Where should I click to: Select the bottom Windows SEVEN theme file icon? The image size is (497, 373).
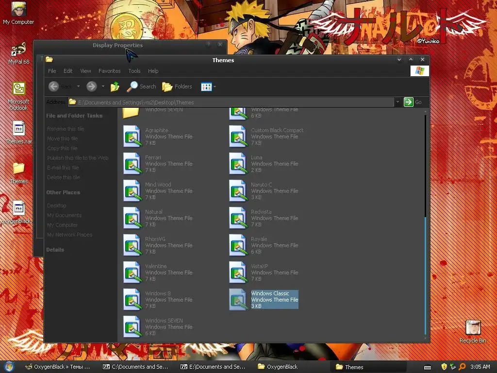click(132, 327)
